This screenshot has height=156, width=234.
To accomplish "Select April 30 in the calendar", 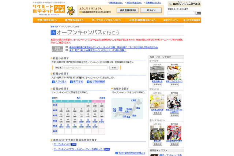I will pos(95,126).
